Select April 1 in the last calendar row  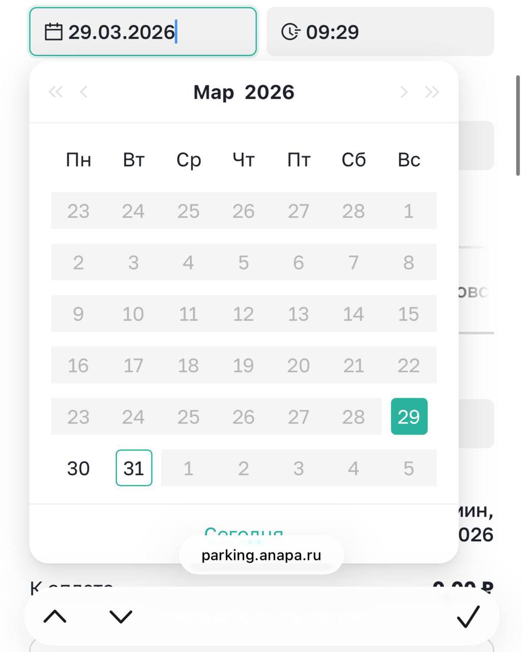click(188, 468)
